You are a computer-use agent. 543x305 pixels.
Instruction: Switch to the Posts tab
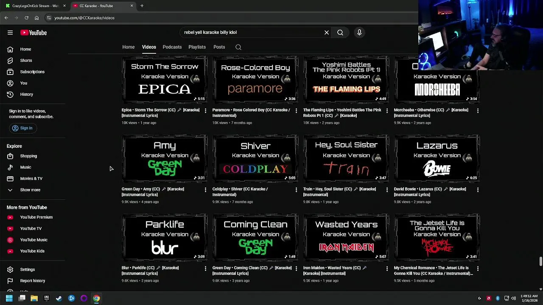219,47
